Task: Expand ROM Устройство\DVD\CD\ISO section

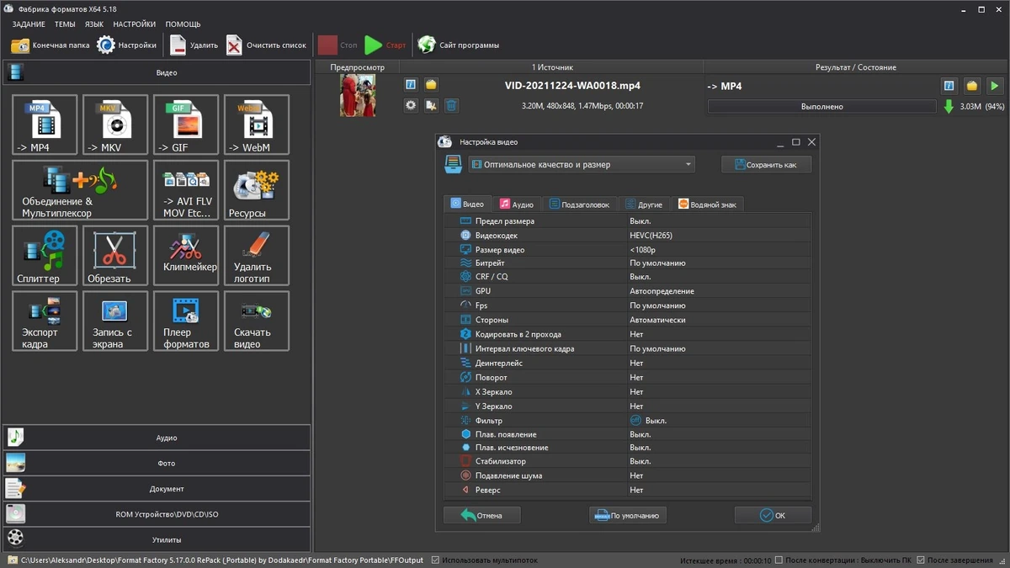Action: coord(157,514)
